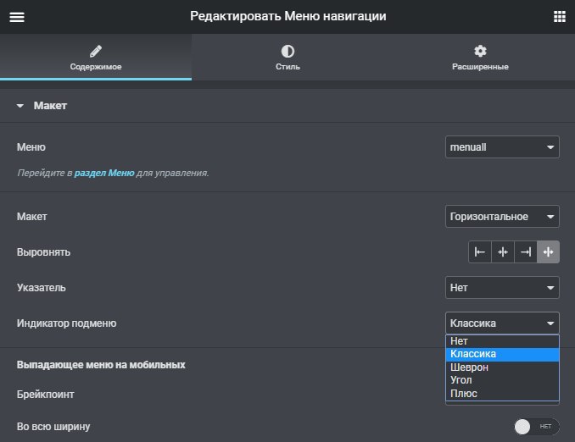Select right alignment icon
575x442 pixels.
[x=526, y=252]
